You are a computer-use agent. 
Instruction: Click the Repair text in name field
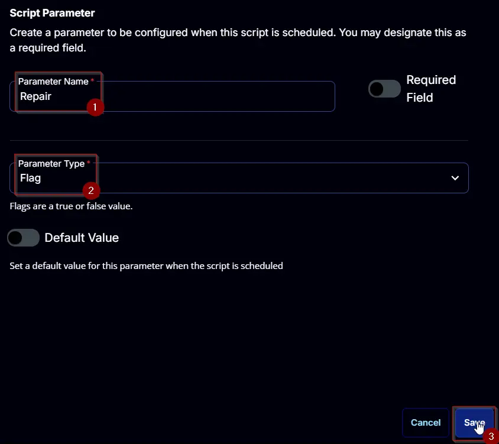(35, 96)
